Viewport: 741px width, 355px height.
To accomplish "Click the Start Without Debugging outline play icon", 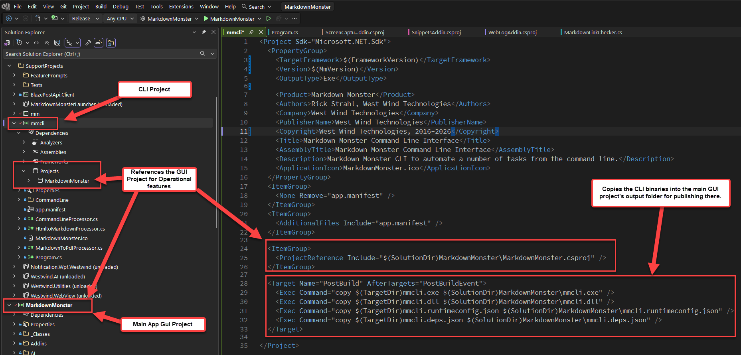I will point(269,18).
